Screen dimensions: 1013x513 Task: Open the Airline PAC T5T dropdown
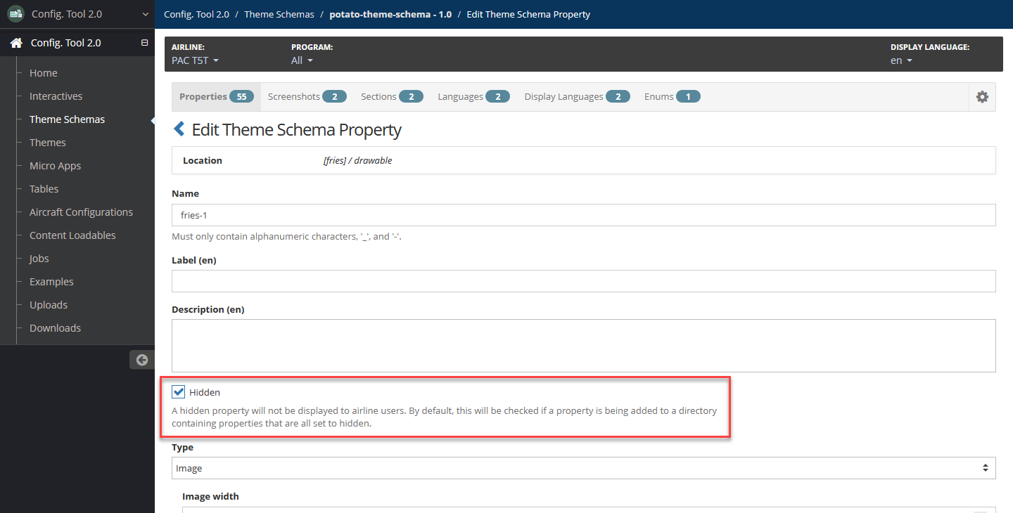[195, 60]
